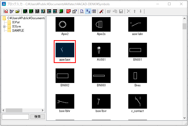This screenshot has width=188, height=126.
Task: Select the SAMPLE folder in the tree
Action: tap(18, 31)
